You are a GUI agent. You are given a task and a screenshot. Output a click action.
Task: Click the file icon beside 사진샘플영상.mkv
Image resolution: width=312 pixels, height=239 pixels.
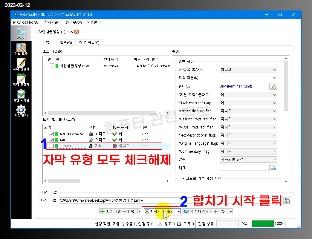click(52, 66)
